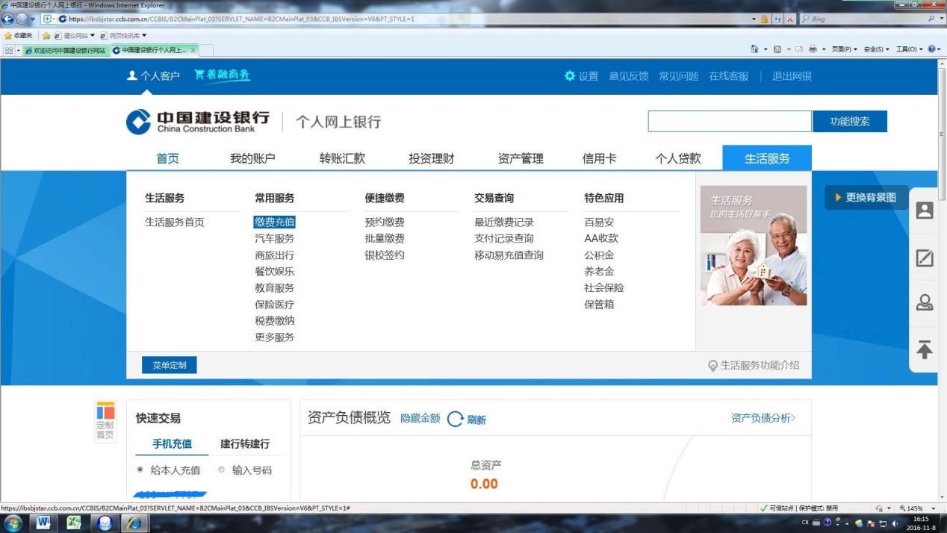Open the 缴费充值 link

pyautogui.click(x=275, y=222)
